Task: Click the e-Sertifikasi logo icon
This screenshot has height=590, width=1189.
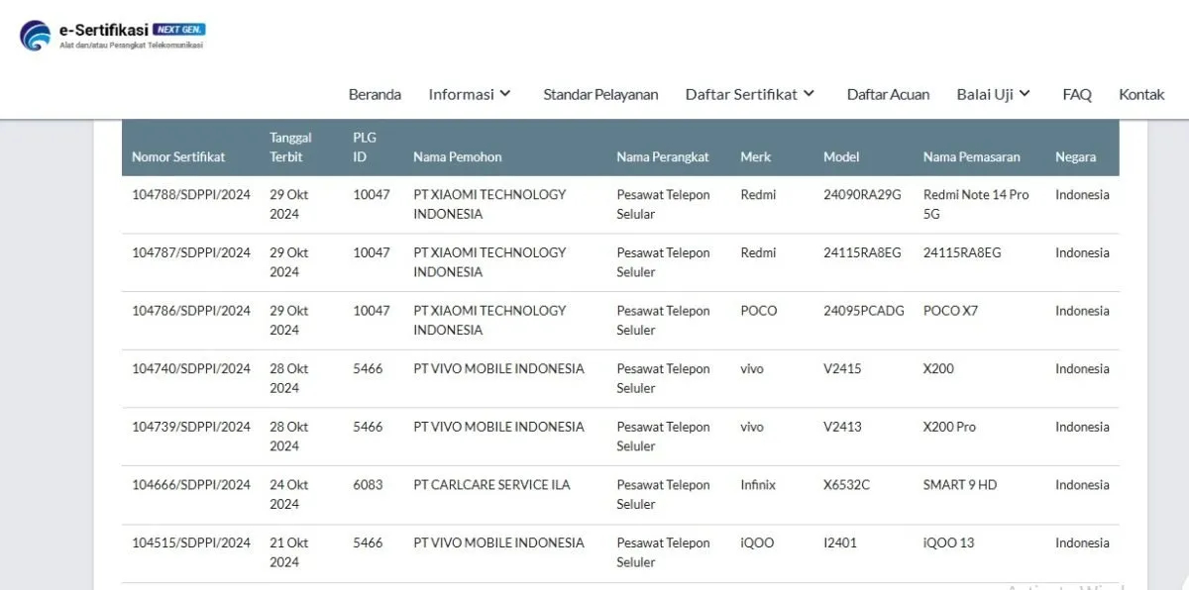Action: coord(35,36)
